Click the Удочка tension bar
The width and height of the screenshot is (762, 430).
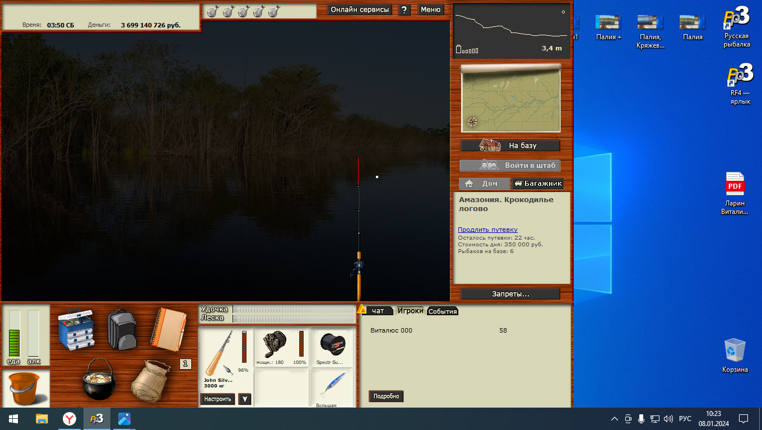(x=294, y=309)
